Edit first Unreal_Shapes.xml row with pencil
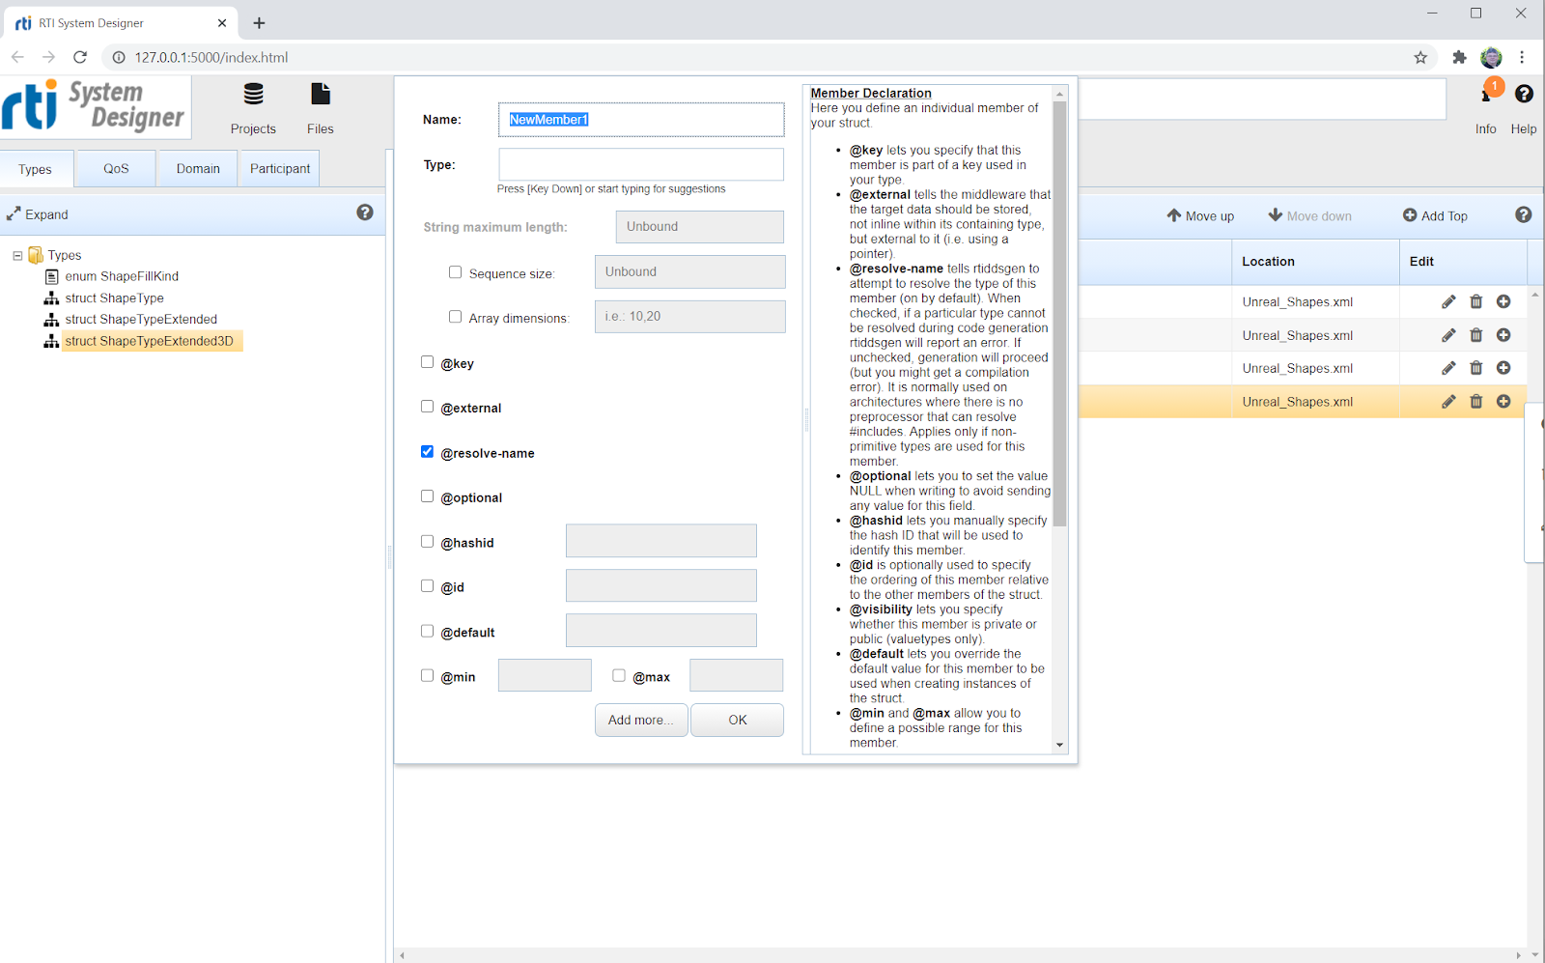1545x963 pixels. 1448,302
